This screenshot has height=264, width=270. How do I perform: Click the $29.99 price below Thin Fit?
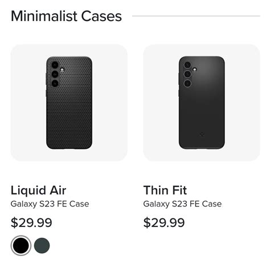coord(164,222)
